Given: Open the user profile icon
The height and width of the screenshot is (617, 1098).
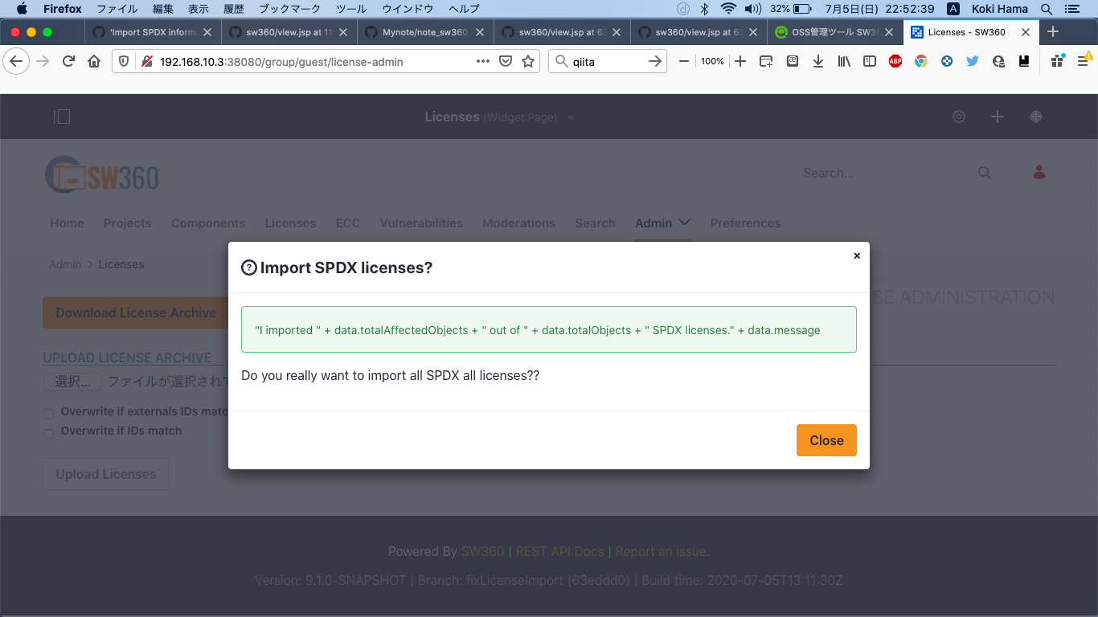Looking at the screenshot, I should click(x=1038, y=173).
